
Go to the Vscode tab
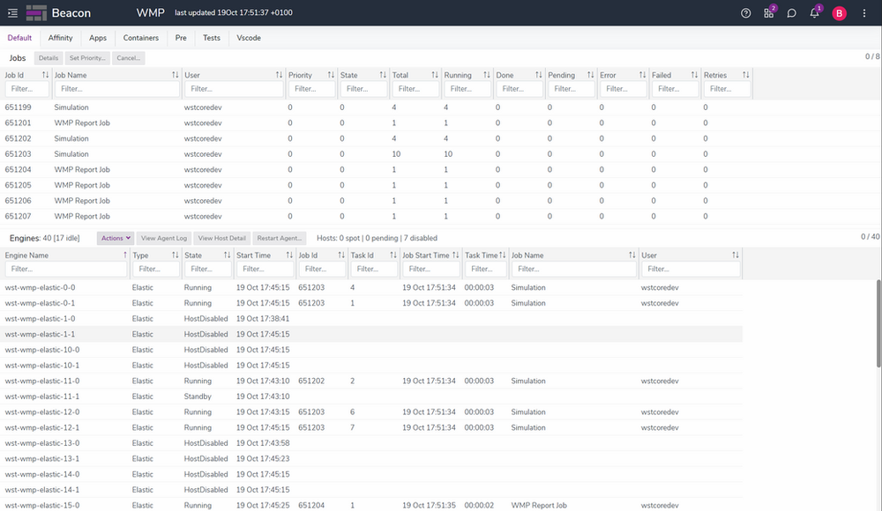pyautogui.click(x=249, y=38)
